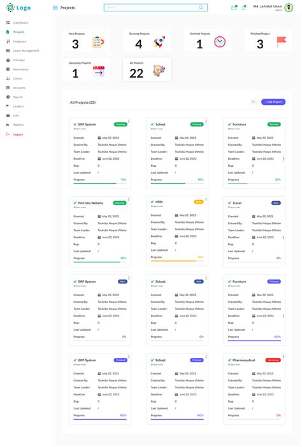This screenshot has height=447, width=302.
Task: Click the + Add Project button
Action: click(273, 102)
